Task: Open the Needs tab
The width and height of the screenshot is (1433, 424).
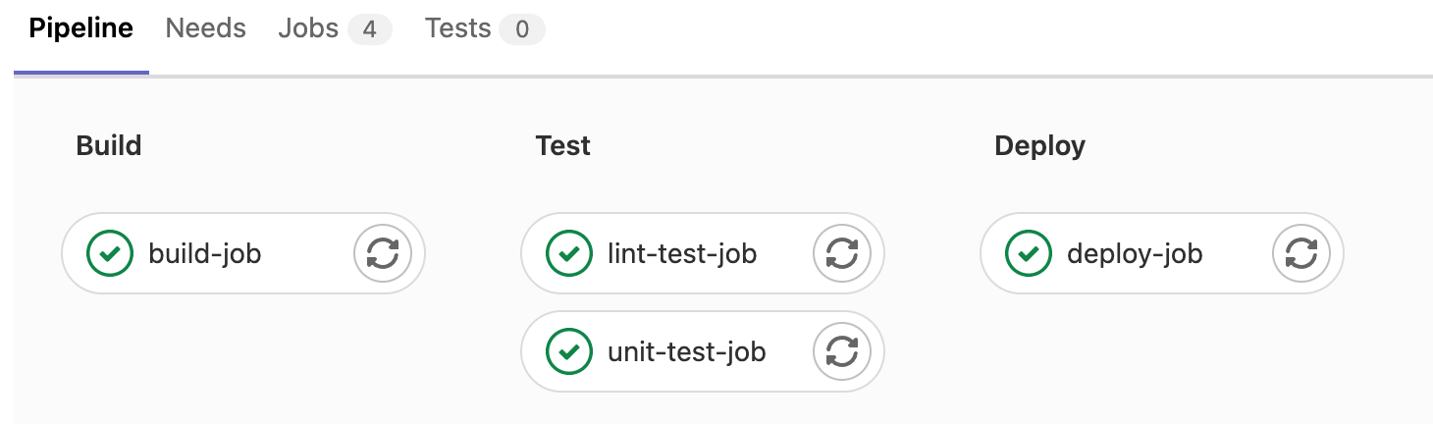Action: click(205, 28)
